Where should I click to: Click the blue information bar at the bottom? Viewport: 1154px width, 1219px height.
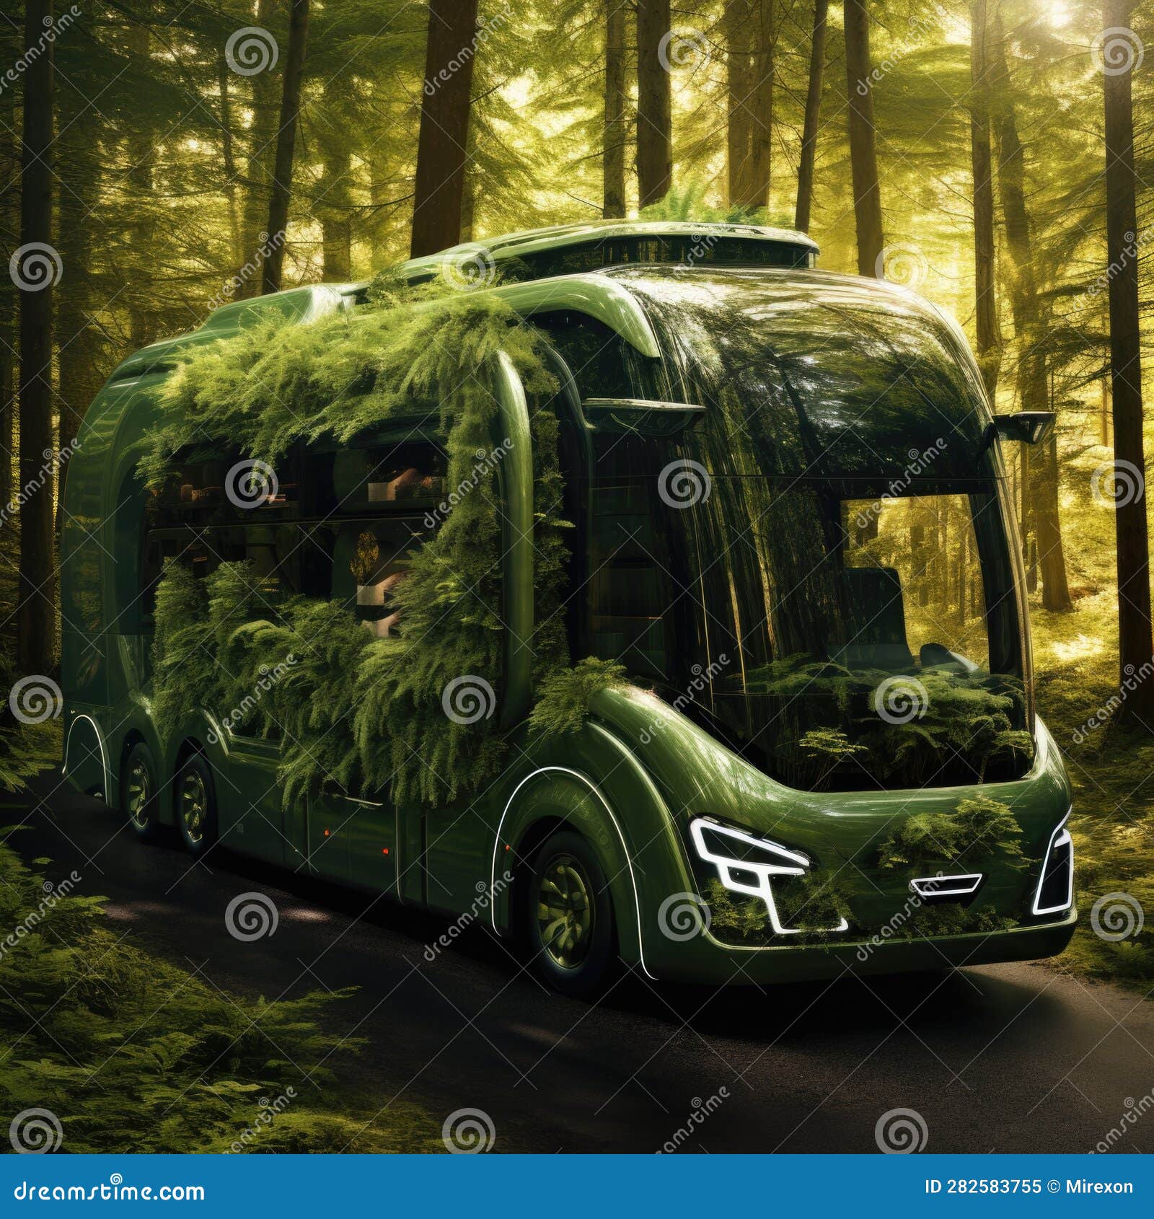[577, 1187]
